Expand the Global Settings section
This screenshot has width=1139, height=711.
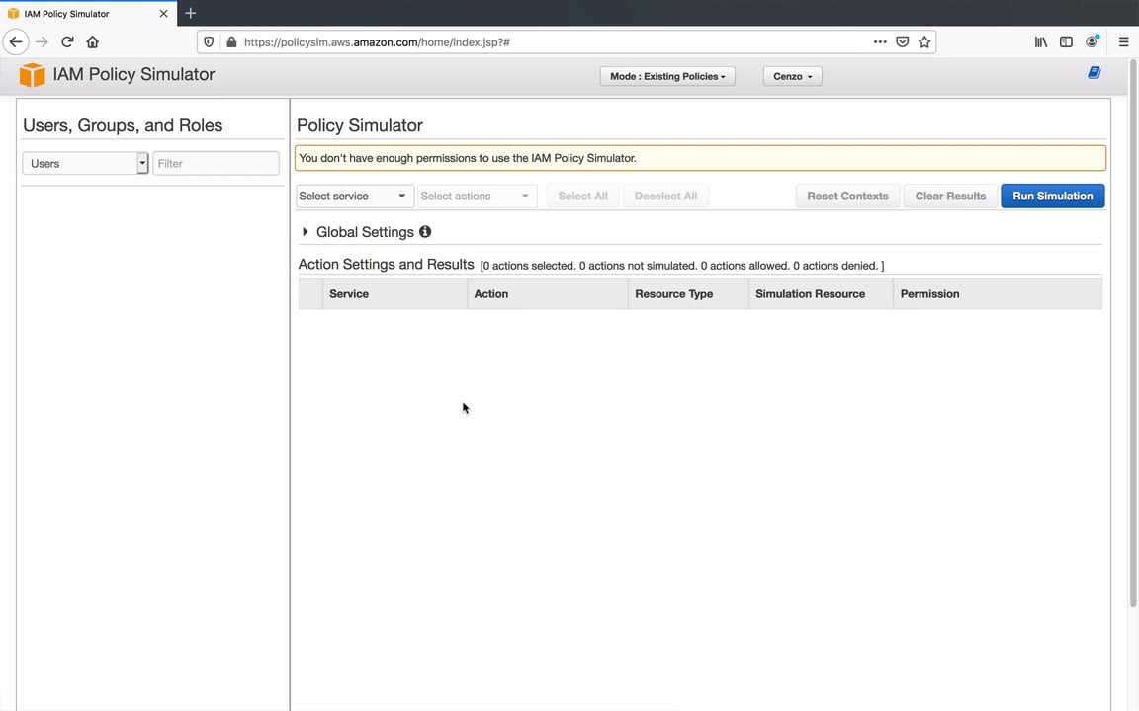[x=306, y=231]
